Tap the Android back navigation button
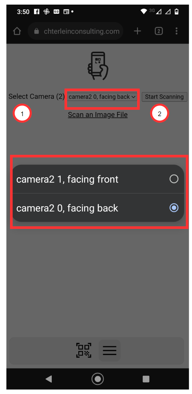This screenshot has width=192, height=394. click(x=48, y=379)
